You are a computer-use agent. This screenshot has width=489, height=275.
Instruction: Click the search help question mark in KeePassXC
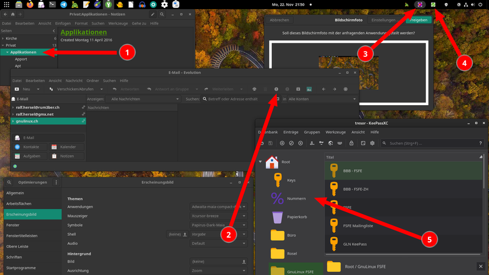[480, 143]
